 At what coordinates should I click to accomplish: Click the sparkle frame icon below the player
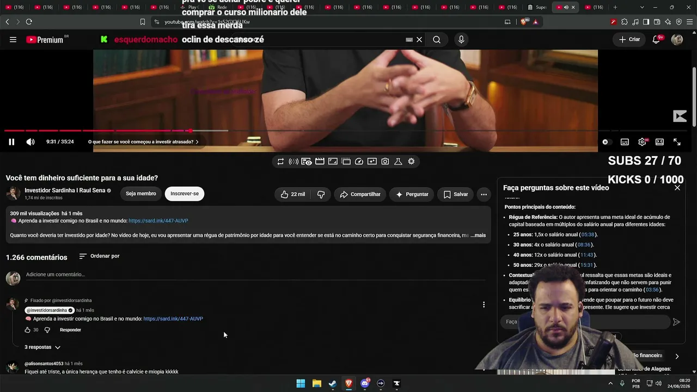pyautogui.click(x=372, y=162)
